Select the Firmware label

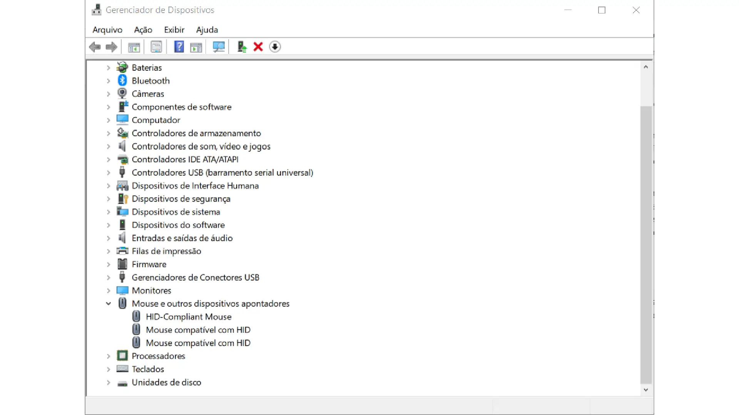pos(149,264)
